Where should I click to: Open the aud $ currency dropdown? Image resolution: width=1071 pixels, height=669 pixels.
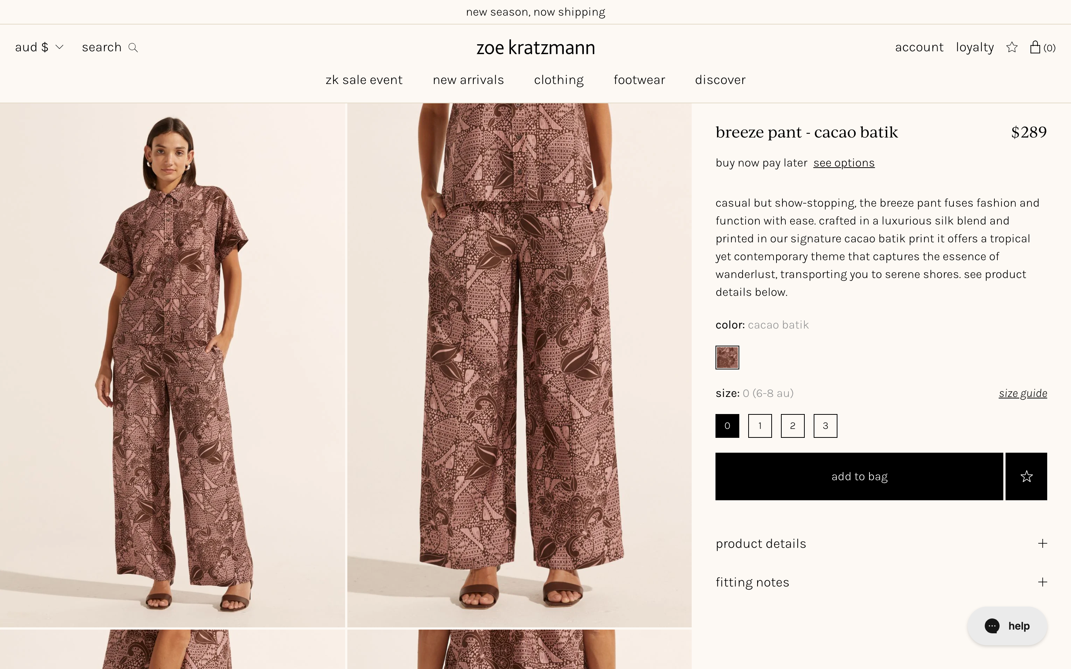point(39,47)
